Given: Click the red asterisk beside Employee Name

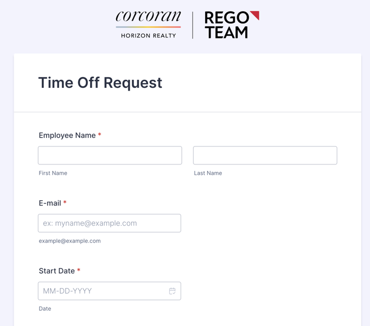Looking at the screenshot, I should [x=100, y=135].
